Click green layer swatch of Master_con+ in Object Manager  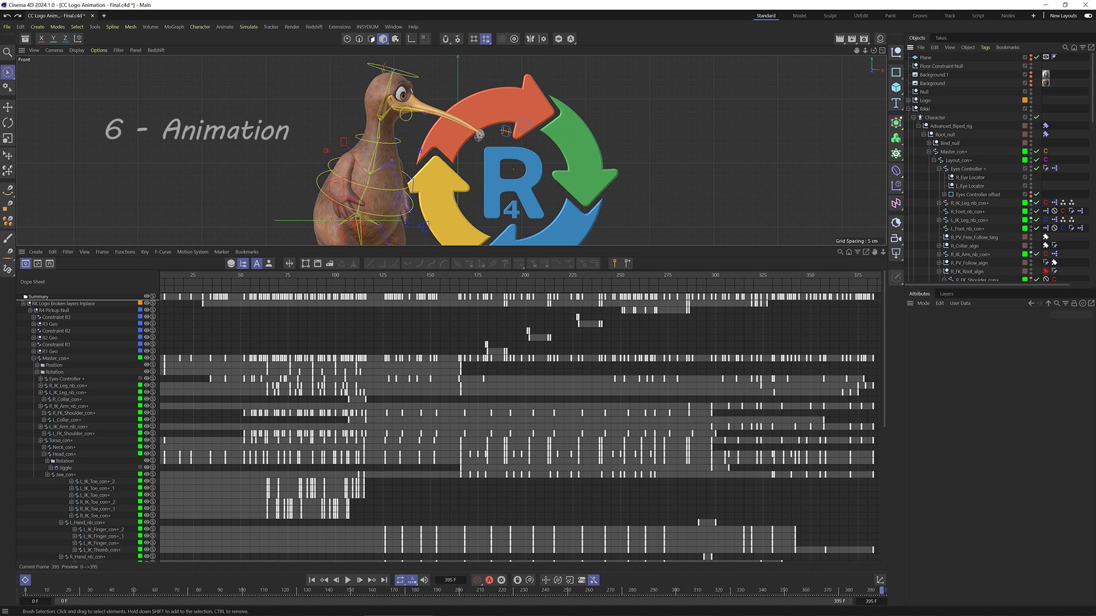tap(1025, 152)
